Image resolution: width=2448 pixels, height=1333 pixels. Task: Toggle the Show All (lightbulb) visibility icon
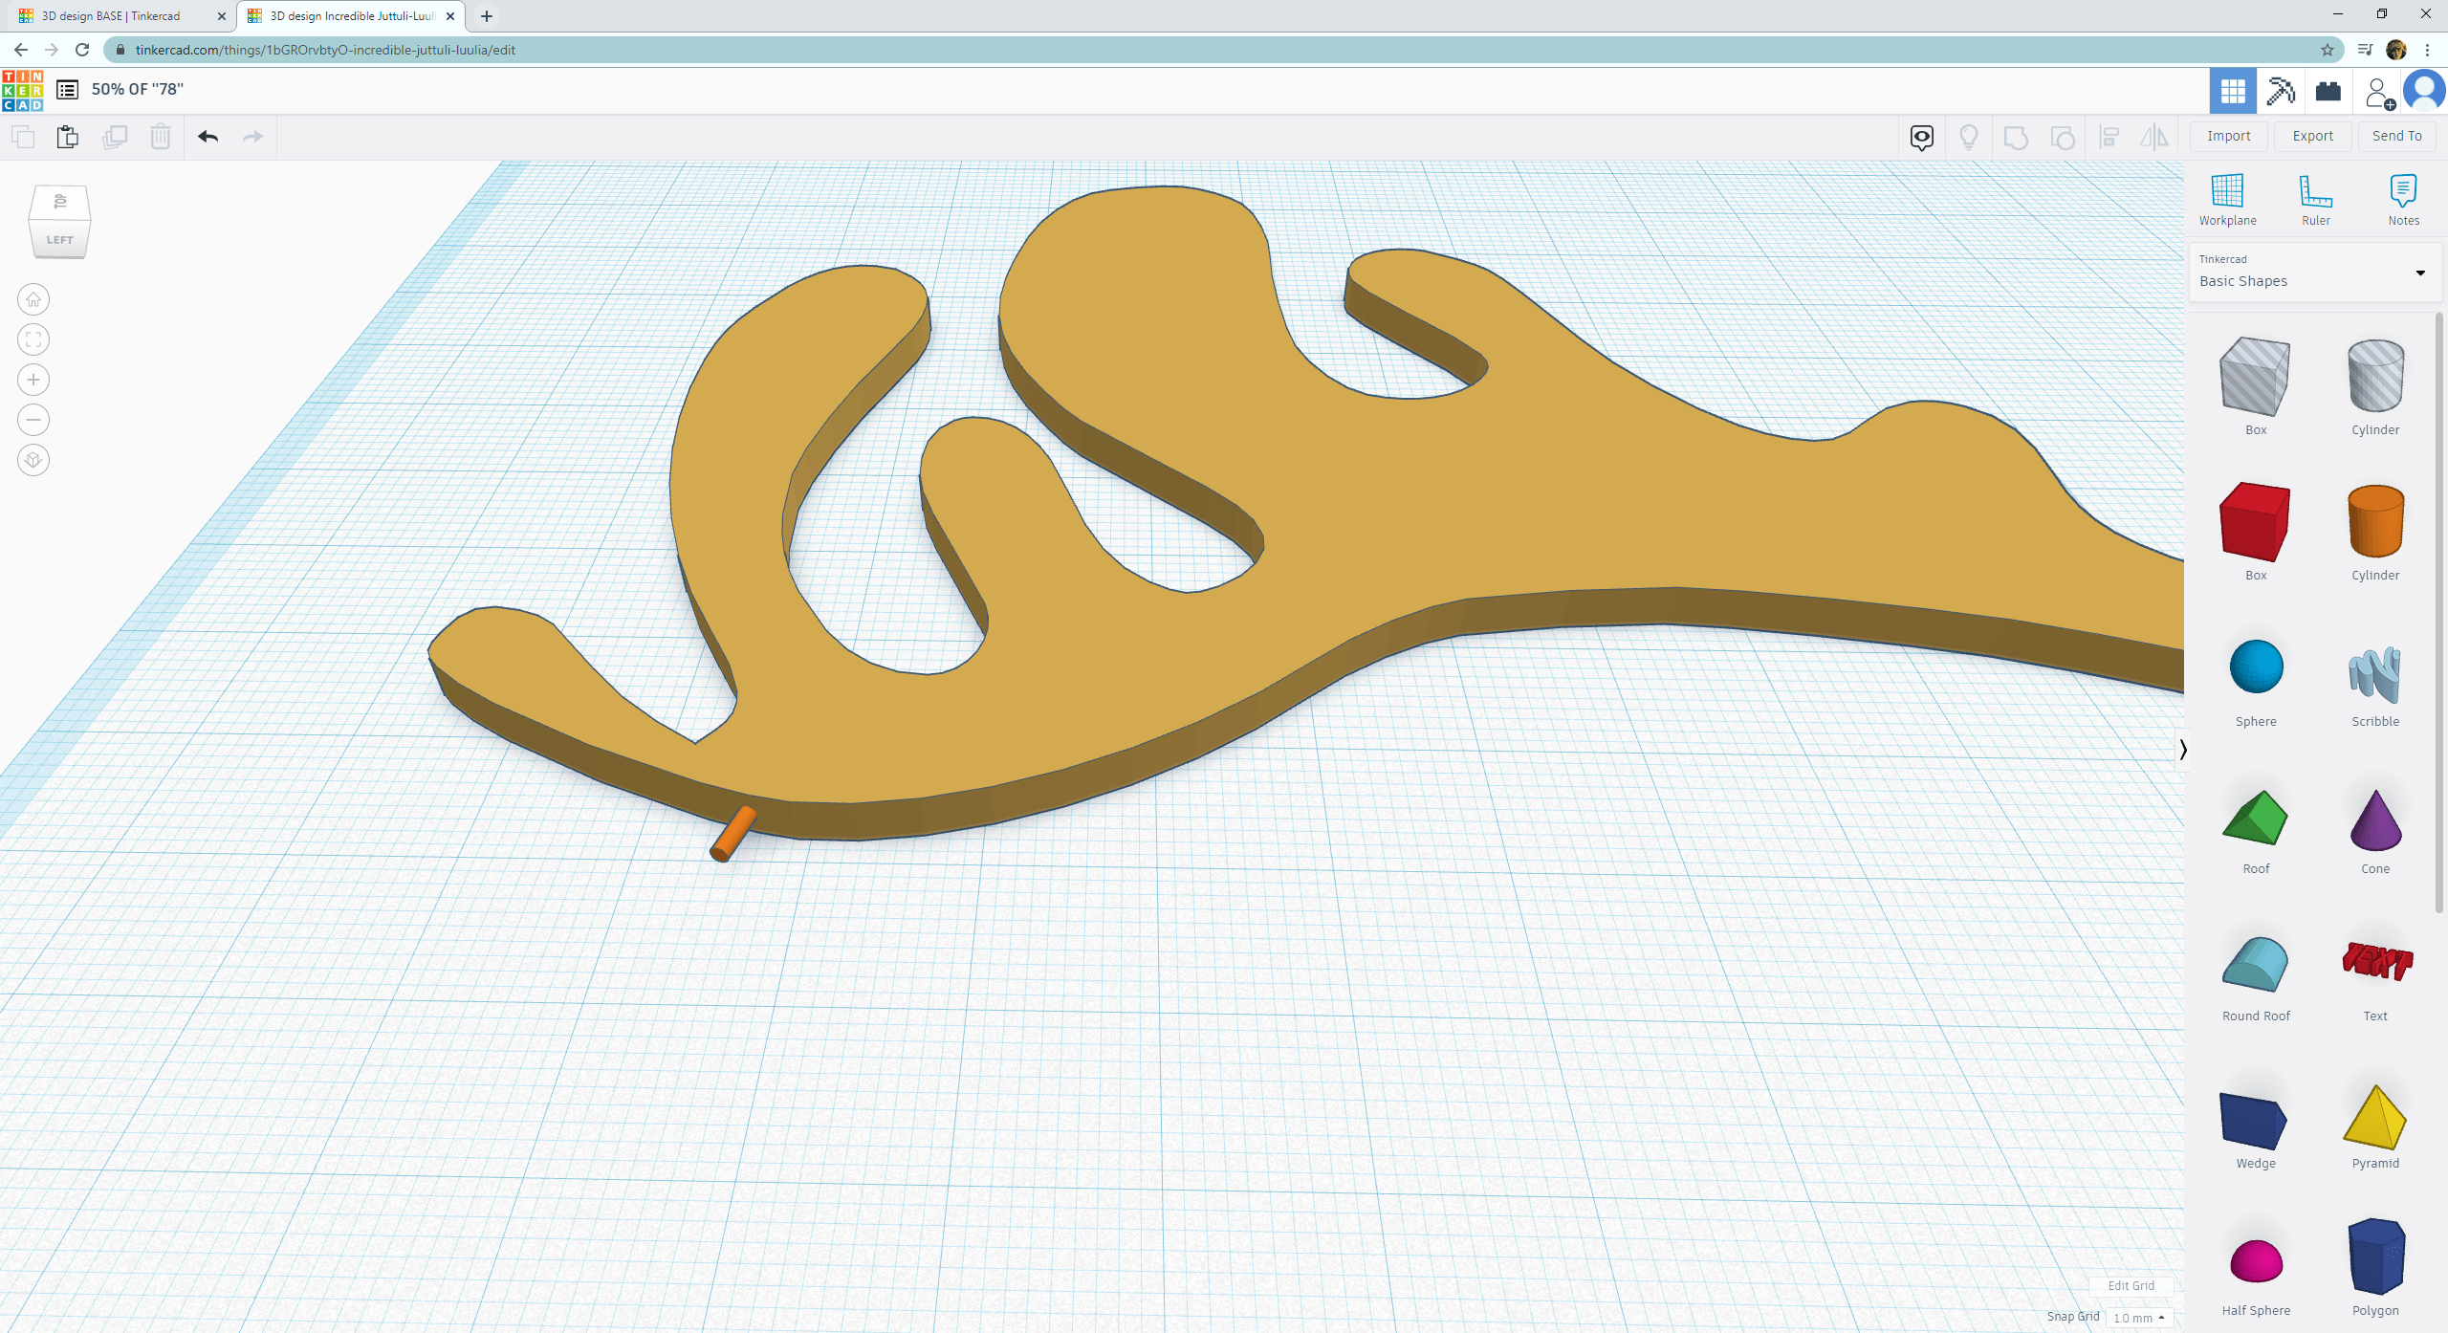[1969, 137]
